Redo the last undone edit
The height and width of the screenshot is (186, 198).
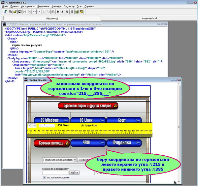pos(39,12)
